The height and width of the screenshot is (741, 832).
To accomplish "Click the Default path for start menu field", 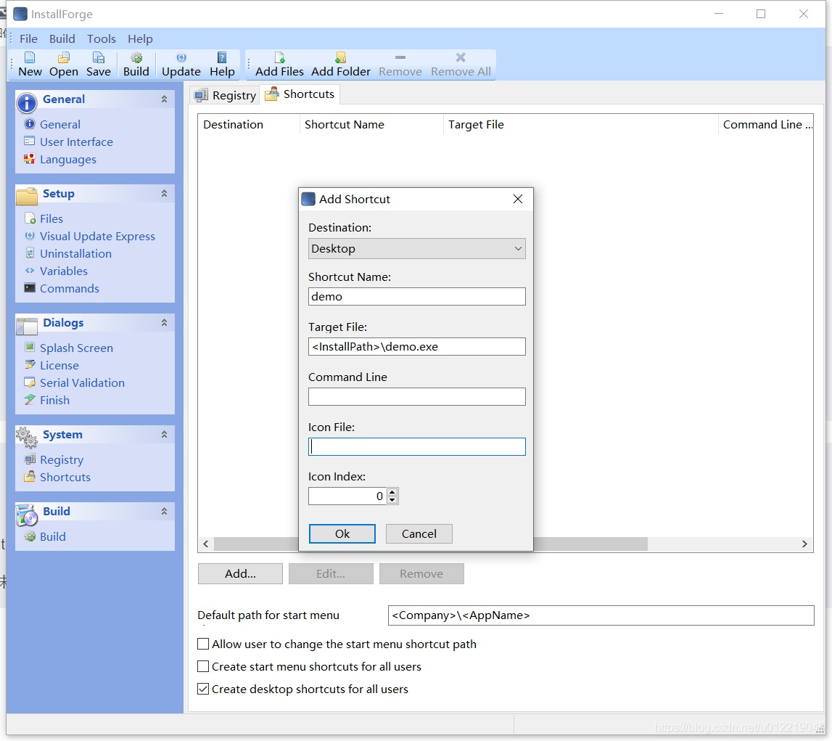I will [x=601, y=615].
